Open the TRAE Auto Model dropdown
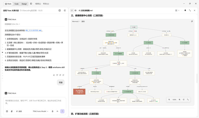The width and height of the screenshot is (199, 118). [40, 111]
